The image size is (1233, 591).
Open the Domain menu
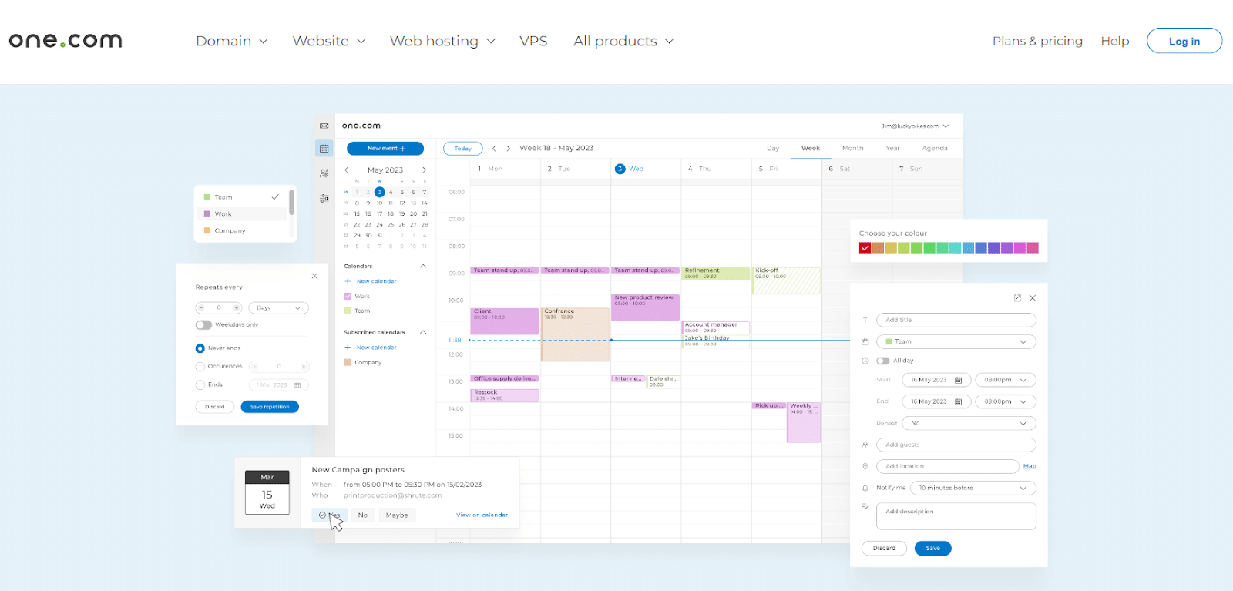coord(231,41)
